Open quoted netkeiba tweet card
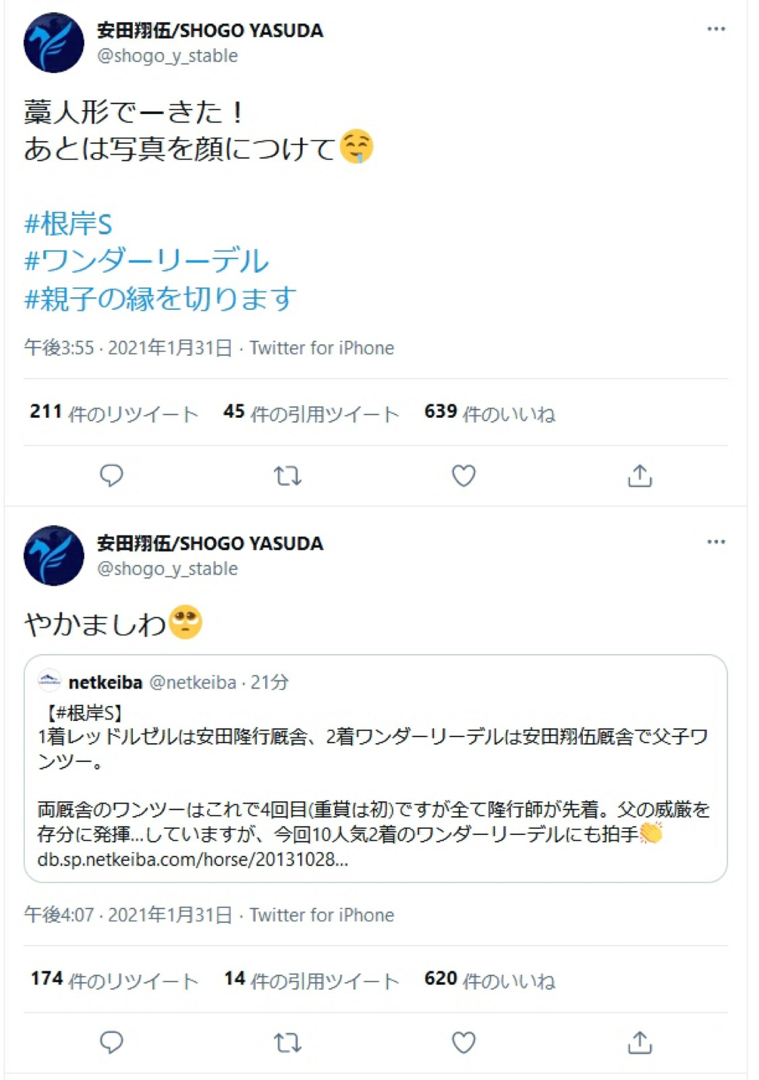The width and height of the screenshot is (759, 1080). [x=376, y=768]
